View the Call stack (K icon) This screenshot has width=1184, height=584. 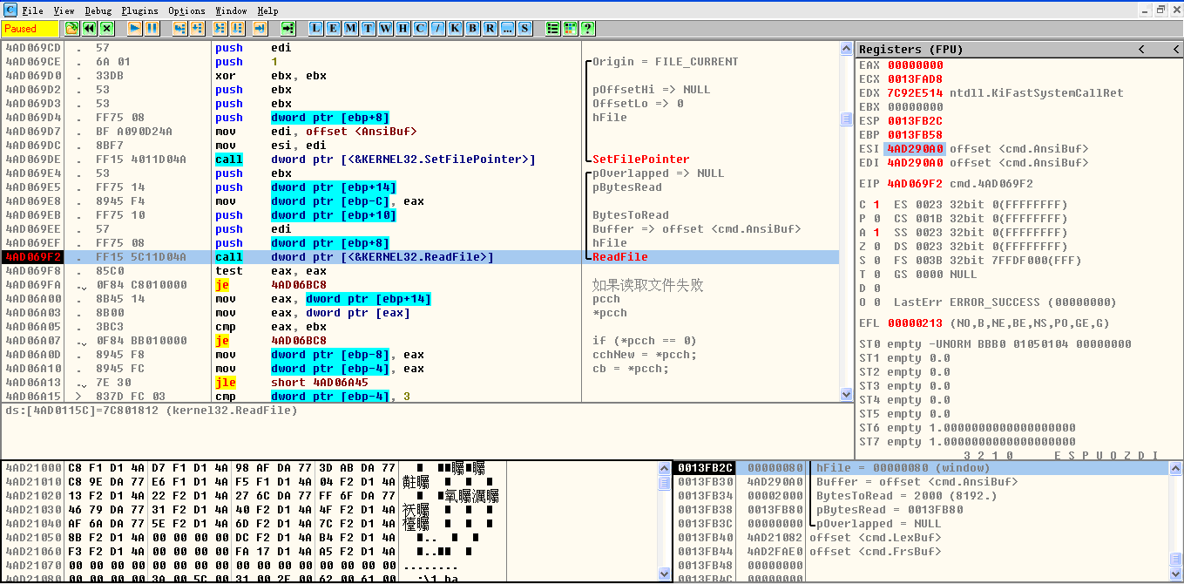coord(455,28)
